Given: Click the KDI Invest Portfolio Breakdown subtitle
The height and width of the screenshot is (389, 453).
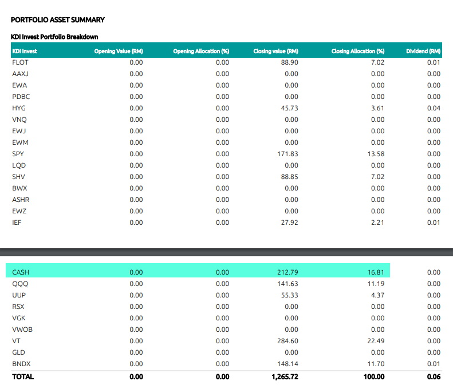Looking at the screenshot, I should click(54, 37).
